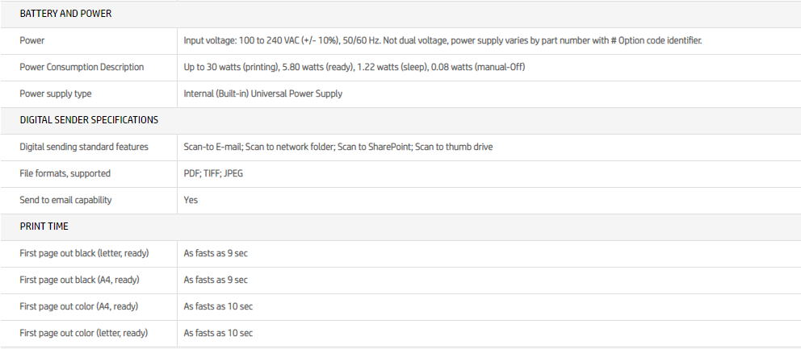The width and height of the screenshot is (801, 349).
Task: Select the Send to email capability label
Action: click(65, 200)
